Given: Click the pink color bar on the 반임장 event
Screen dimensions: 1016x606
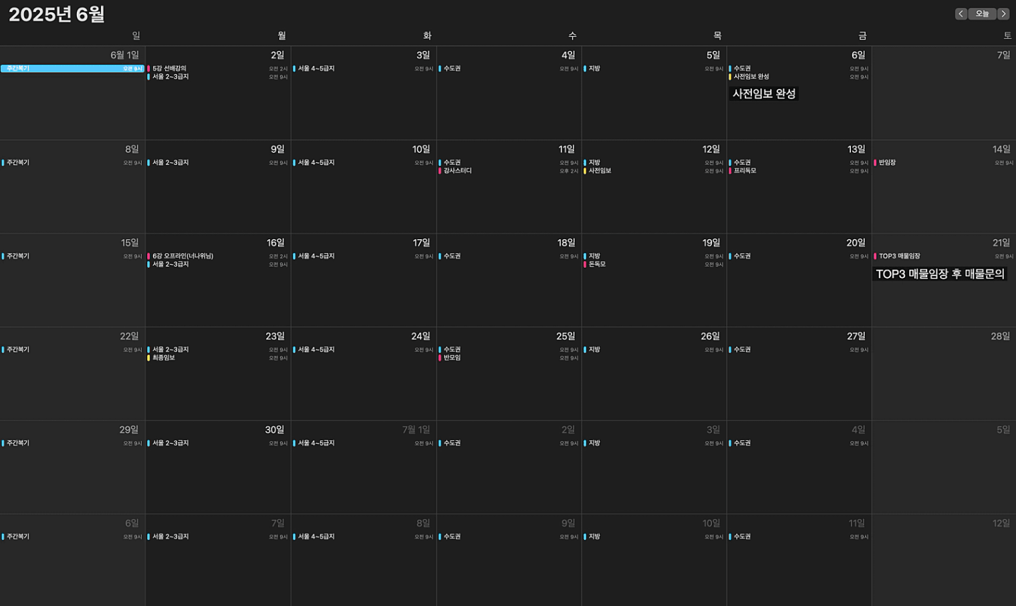Looking at the screenshot, I should pyautogui.click(x=876, y=162).
